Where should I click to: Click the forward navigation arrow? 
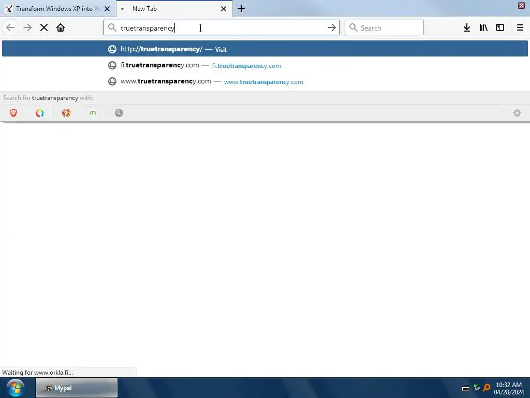pyautogui.click(x=27, y=28)
